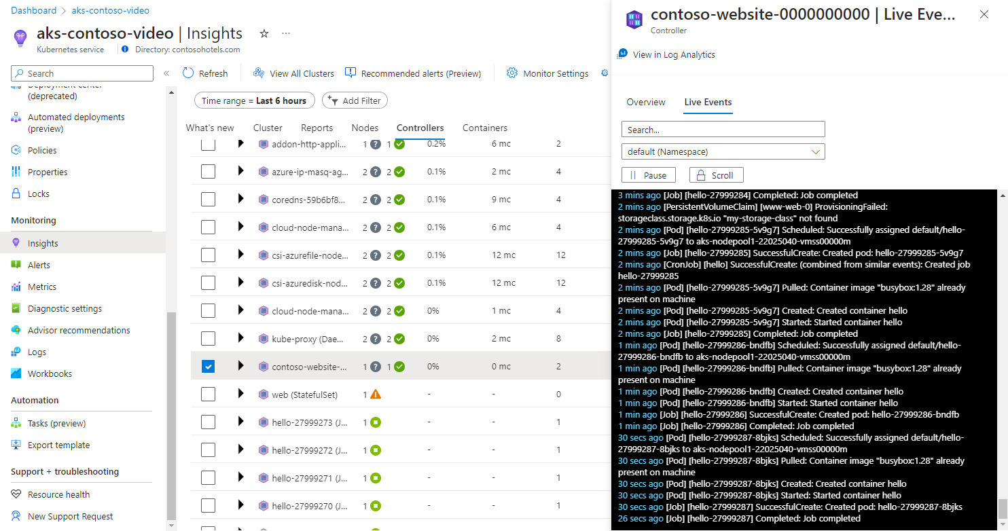The width and height of the screenshot is (1008, 531).
Task: Click warning status icon on web StatefulSet
Action: point(376,394)
